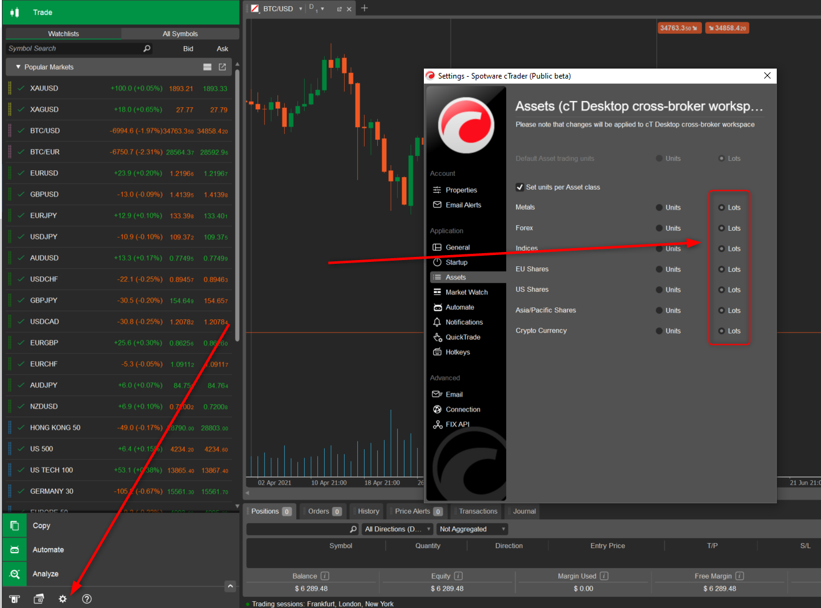Detach the Popular Markets watchlist panel
Screen dimensions: 821x608
(222, 67)
